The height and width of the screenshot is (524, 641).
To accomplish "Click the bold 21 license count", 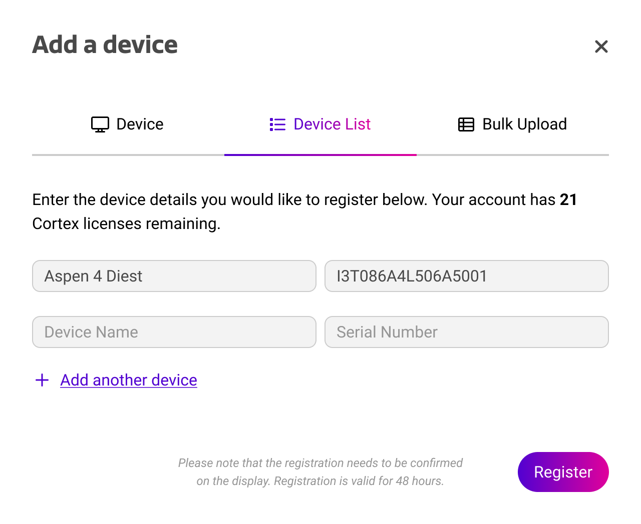I will click(x=568, y=199).
